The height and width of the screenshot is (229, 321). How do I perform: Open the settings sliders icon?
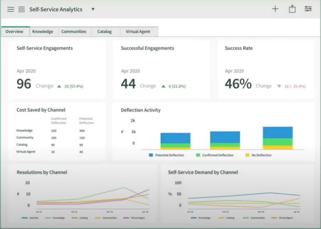308,9
